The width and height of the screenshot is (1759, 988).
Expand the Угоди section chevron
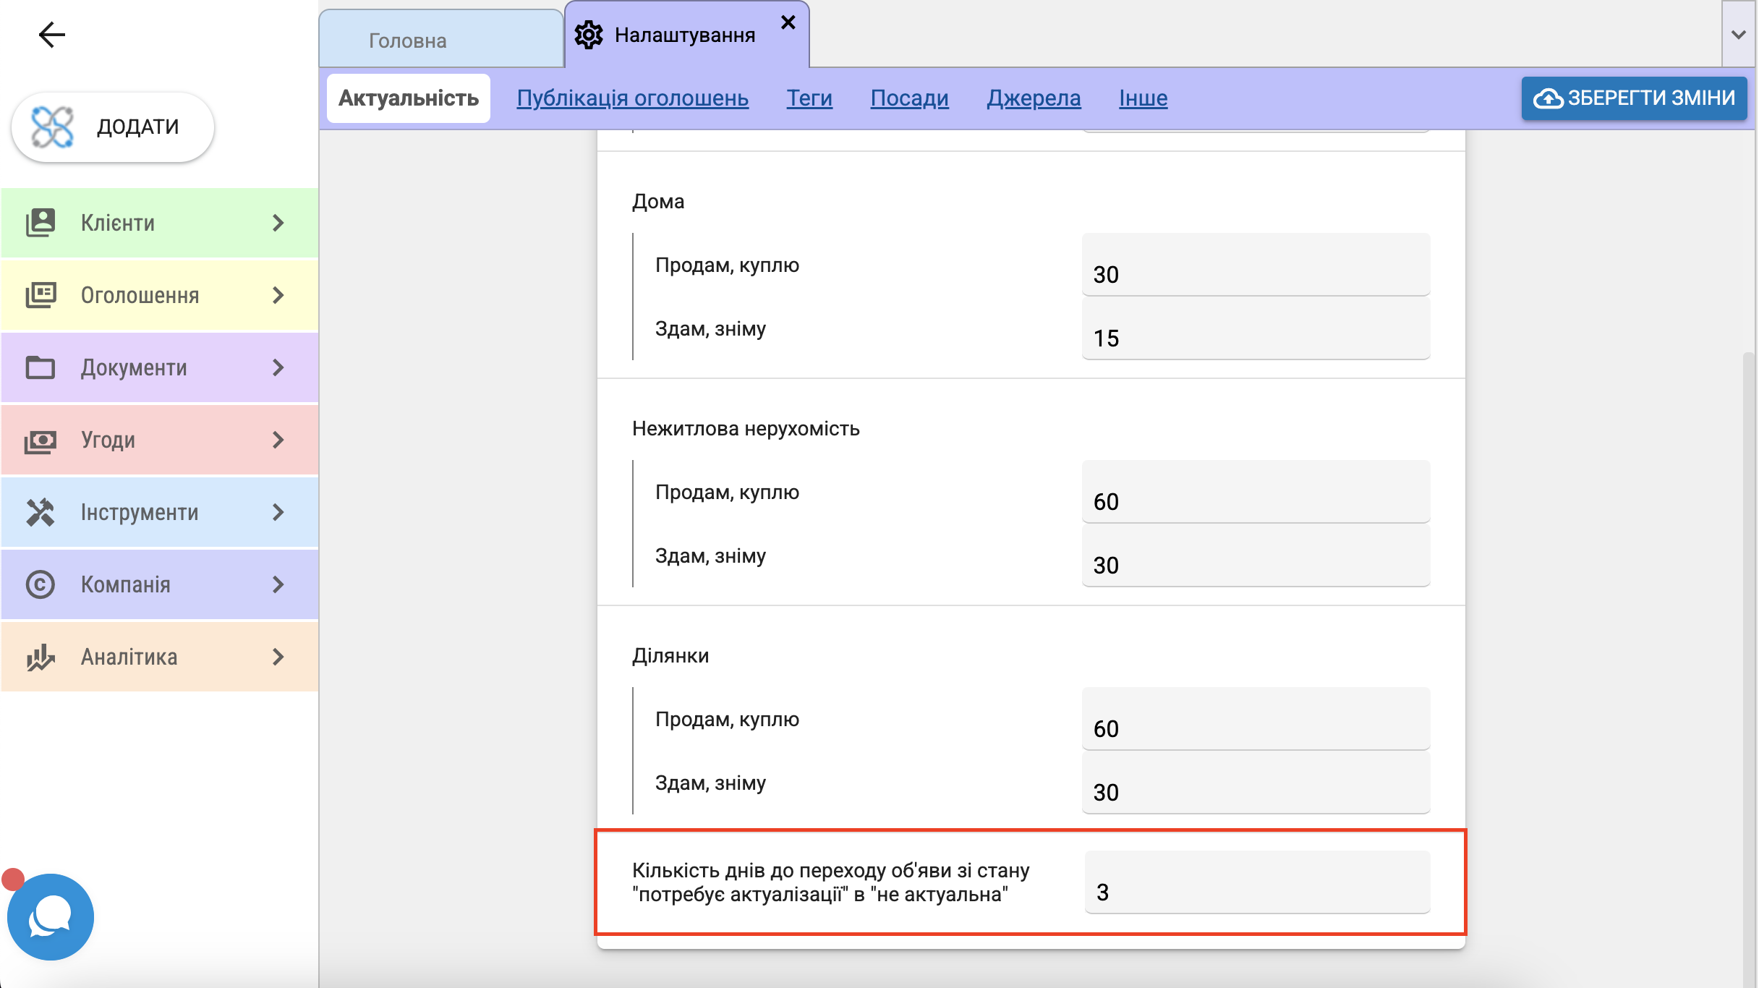(278, 440)
